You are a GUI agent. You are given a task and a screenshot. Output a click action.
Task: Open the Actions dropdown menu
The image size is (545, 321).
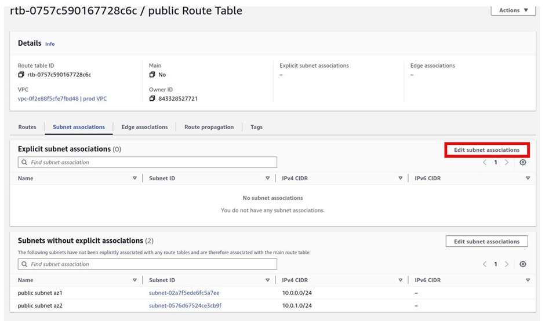click(513, 10)
